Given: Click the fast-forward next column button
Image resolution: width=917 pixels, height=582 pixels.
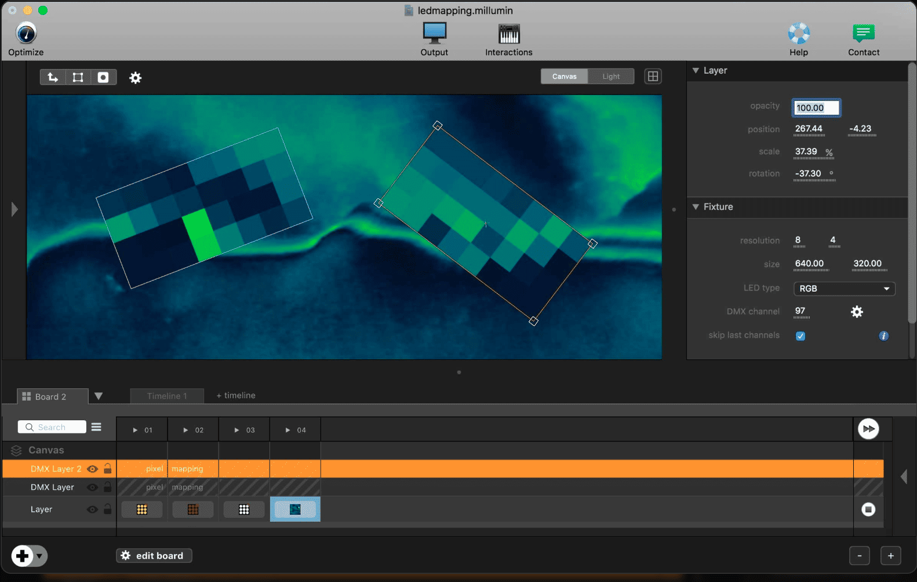Looking at the screenshot, I should (x=868, y=429).
